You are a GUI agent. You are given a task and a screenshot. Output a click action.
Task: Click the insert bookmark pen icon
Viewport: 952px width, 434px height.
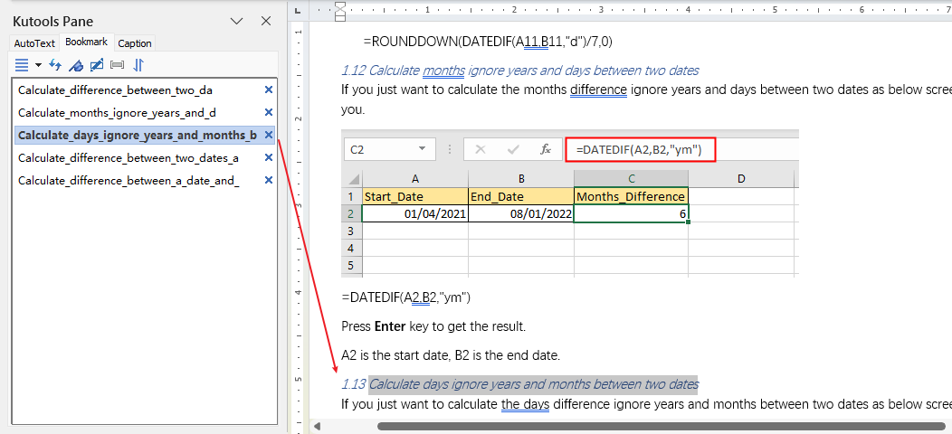(76, 64)
